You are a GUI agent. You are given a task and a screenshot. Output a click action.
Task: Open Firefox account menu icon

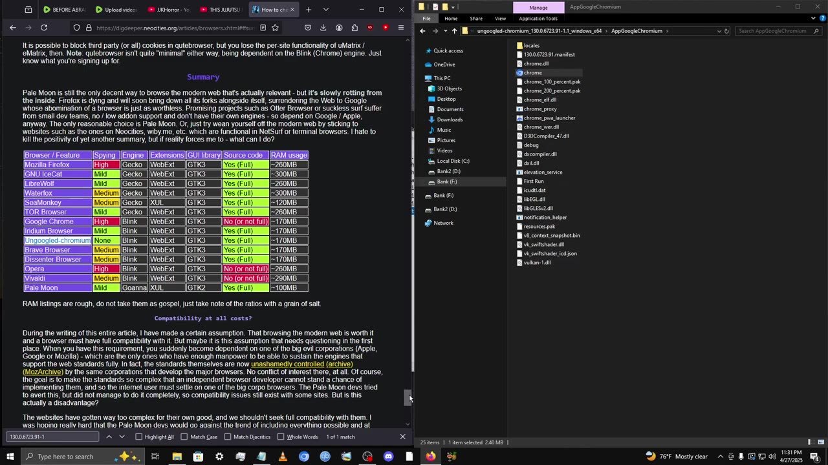pos(339,28)
